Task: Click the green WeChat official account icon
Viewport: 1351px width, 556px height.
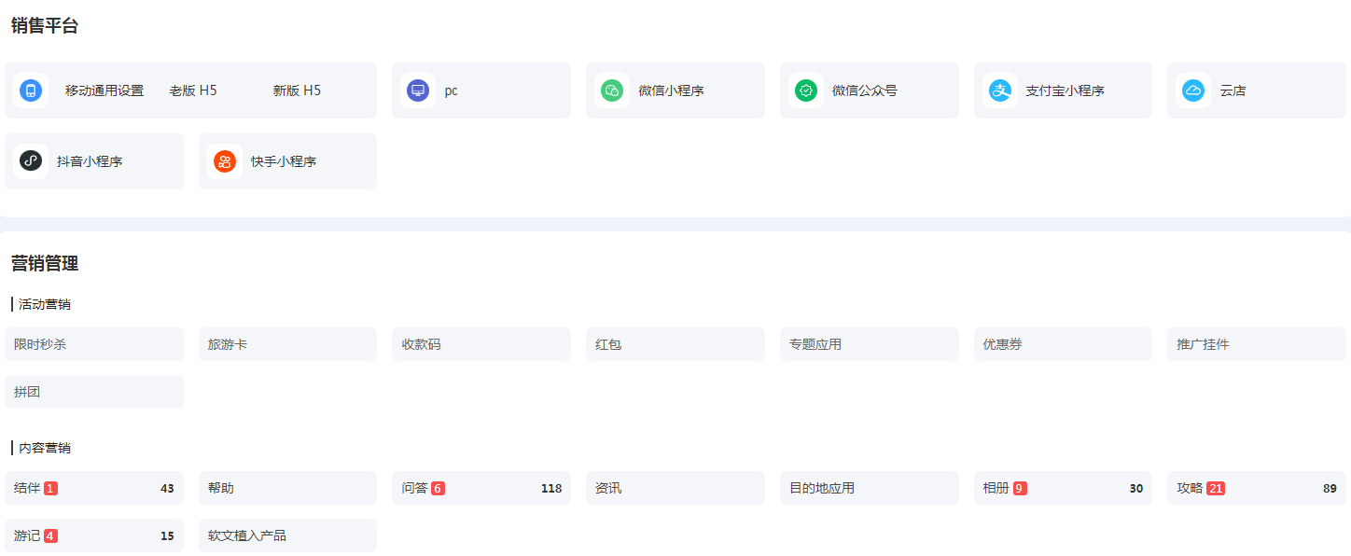Action: [x=806, y=90]
